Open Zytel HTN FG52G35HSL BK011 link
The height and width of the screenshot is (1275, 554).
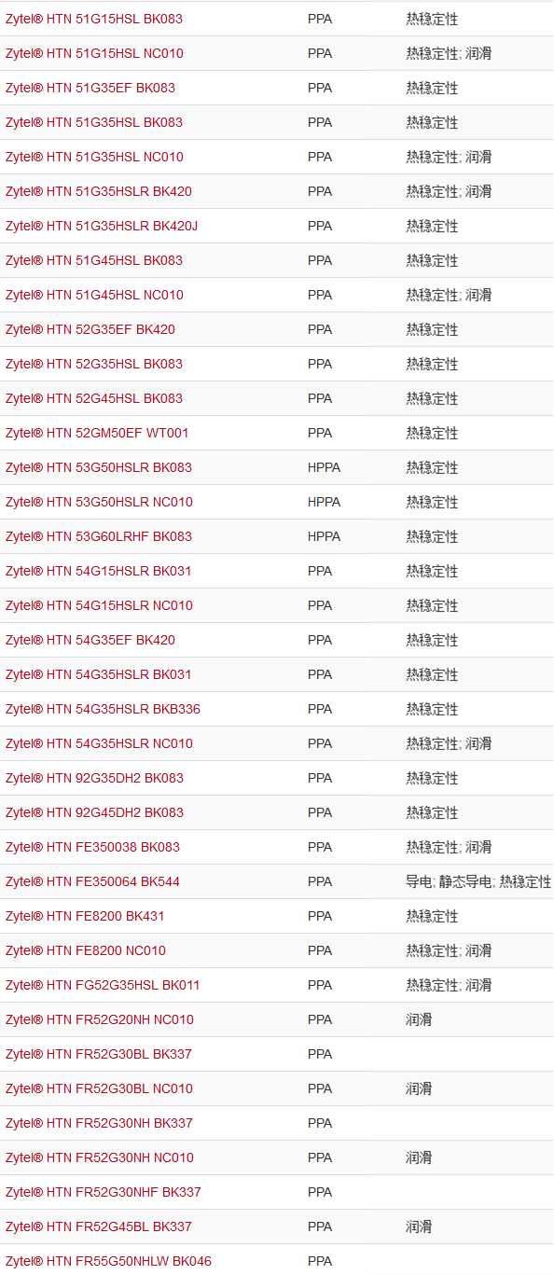click(103, 985)
